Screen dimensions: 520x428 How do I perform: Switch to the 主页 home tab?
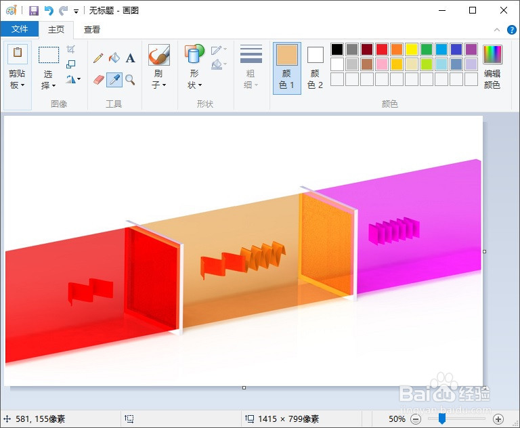pos(56,30)
